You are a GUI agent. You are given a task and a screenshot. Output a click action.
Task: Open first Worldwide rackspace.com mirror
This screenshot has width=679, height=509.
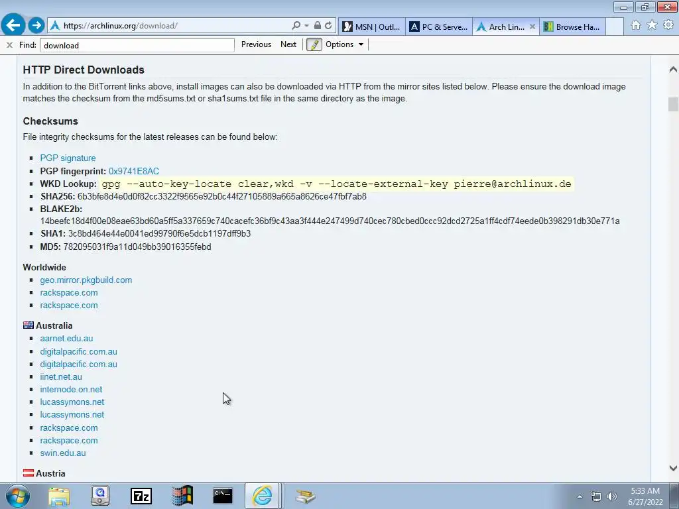(x=69, y=292)
